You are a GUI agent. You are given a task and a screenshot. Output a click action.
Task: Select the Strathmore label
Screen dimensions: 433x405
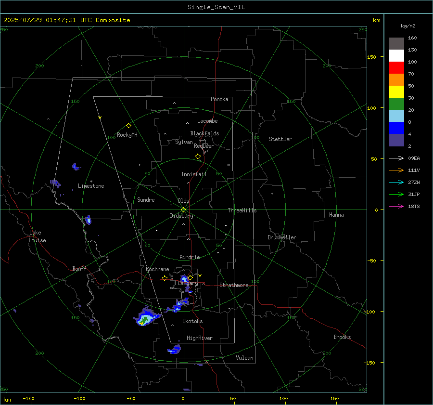coord(234,285)
